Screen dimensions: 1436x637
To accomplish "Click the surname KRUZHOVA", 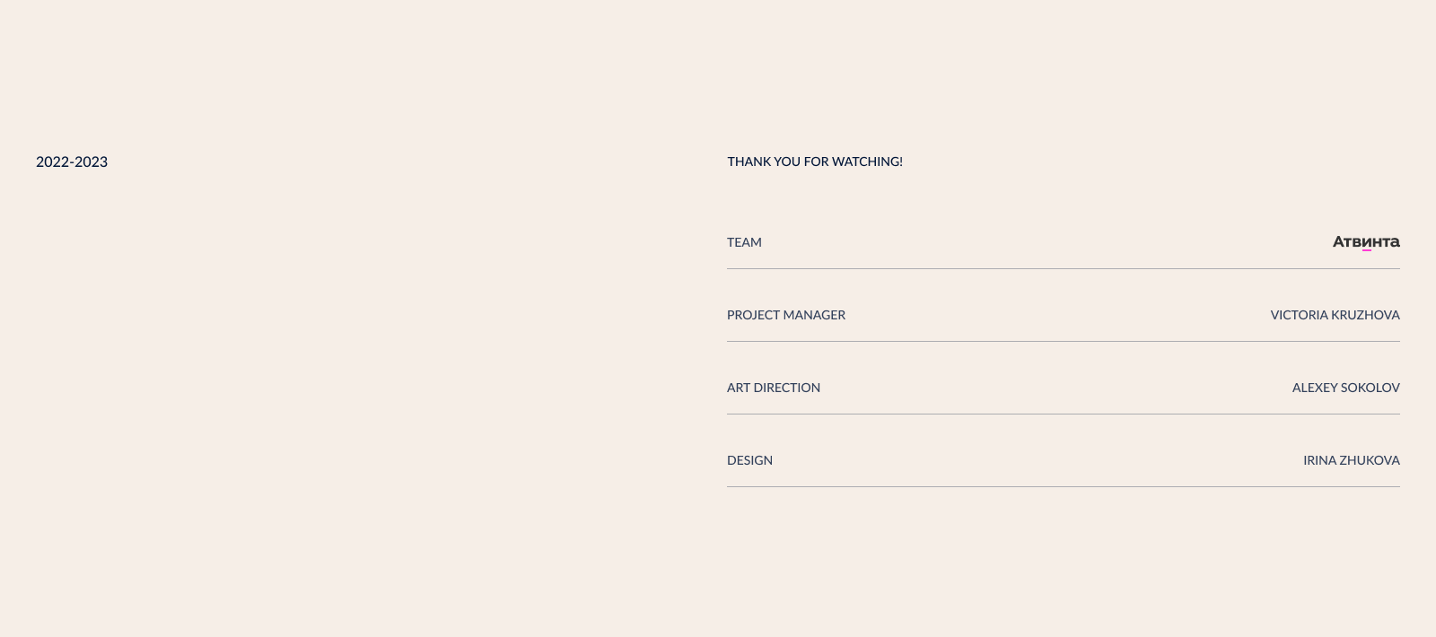I will click(1366, 316).
